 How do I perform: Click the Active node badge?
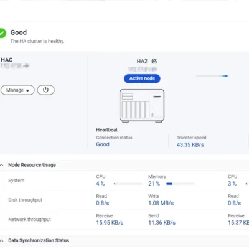142,78
